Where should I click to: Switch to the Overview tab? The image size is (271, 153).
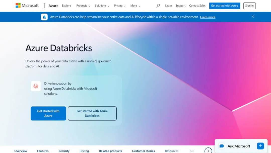[x=21, y=151]
